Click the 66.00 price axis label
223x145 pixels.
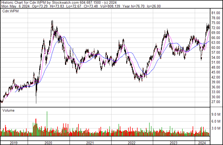[x=216, y=38]
